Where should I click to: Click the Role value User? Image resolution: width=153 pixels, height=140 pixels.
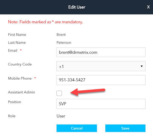coord(61,116)
